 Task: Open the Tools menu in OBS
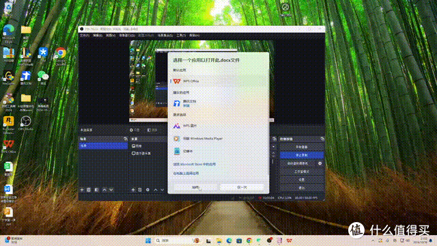[x=181, y=36]
